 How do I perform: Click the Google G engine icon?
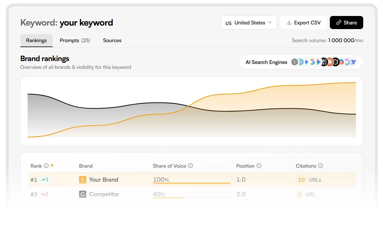pyautogui.click(x=313, y=62)
